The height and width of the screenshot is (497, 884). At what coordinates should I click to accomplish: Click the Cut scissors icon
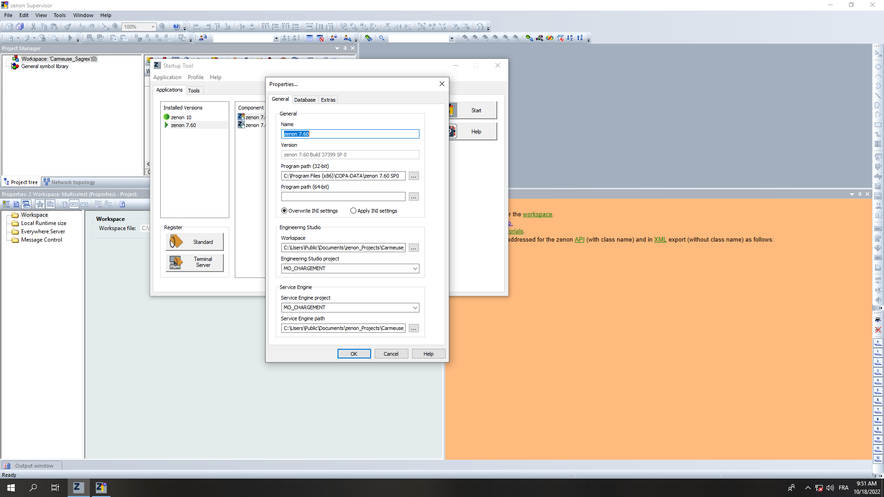(33, 27)
